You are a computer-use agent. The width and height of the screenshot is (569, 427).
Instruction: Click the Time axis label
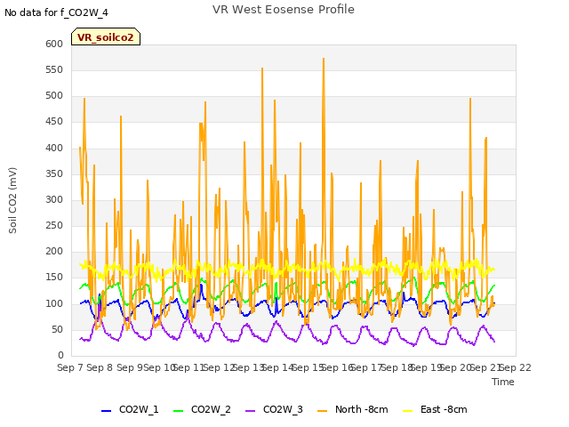tap(503, 382)
